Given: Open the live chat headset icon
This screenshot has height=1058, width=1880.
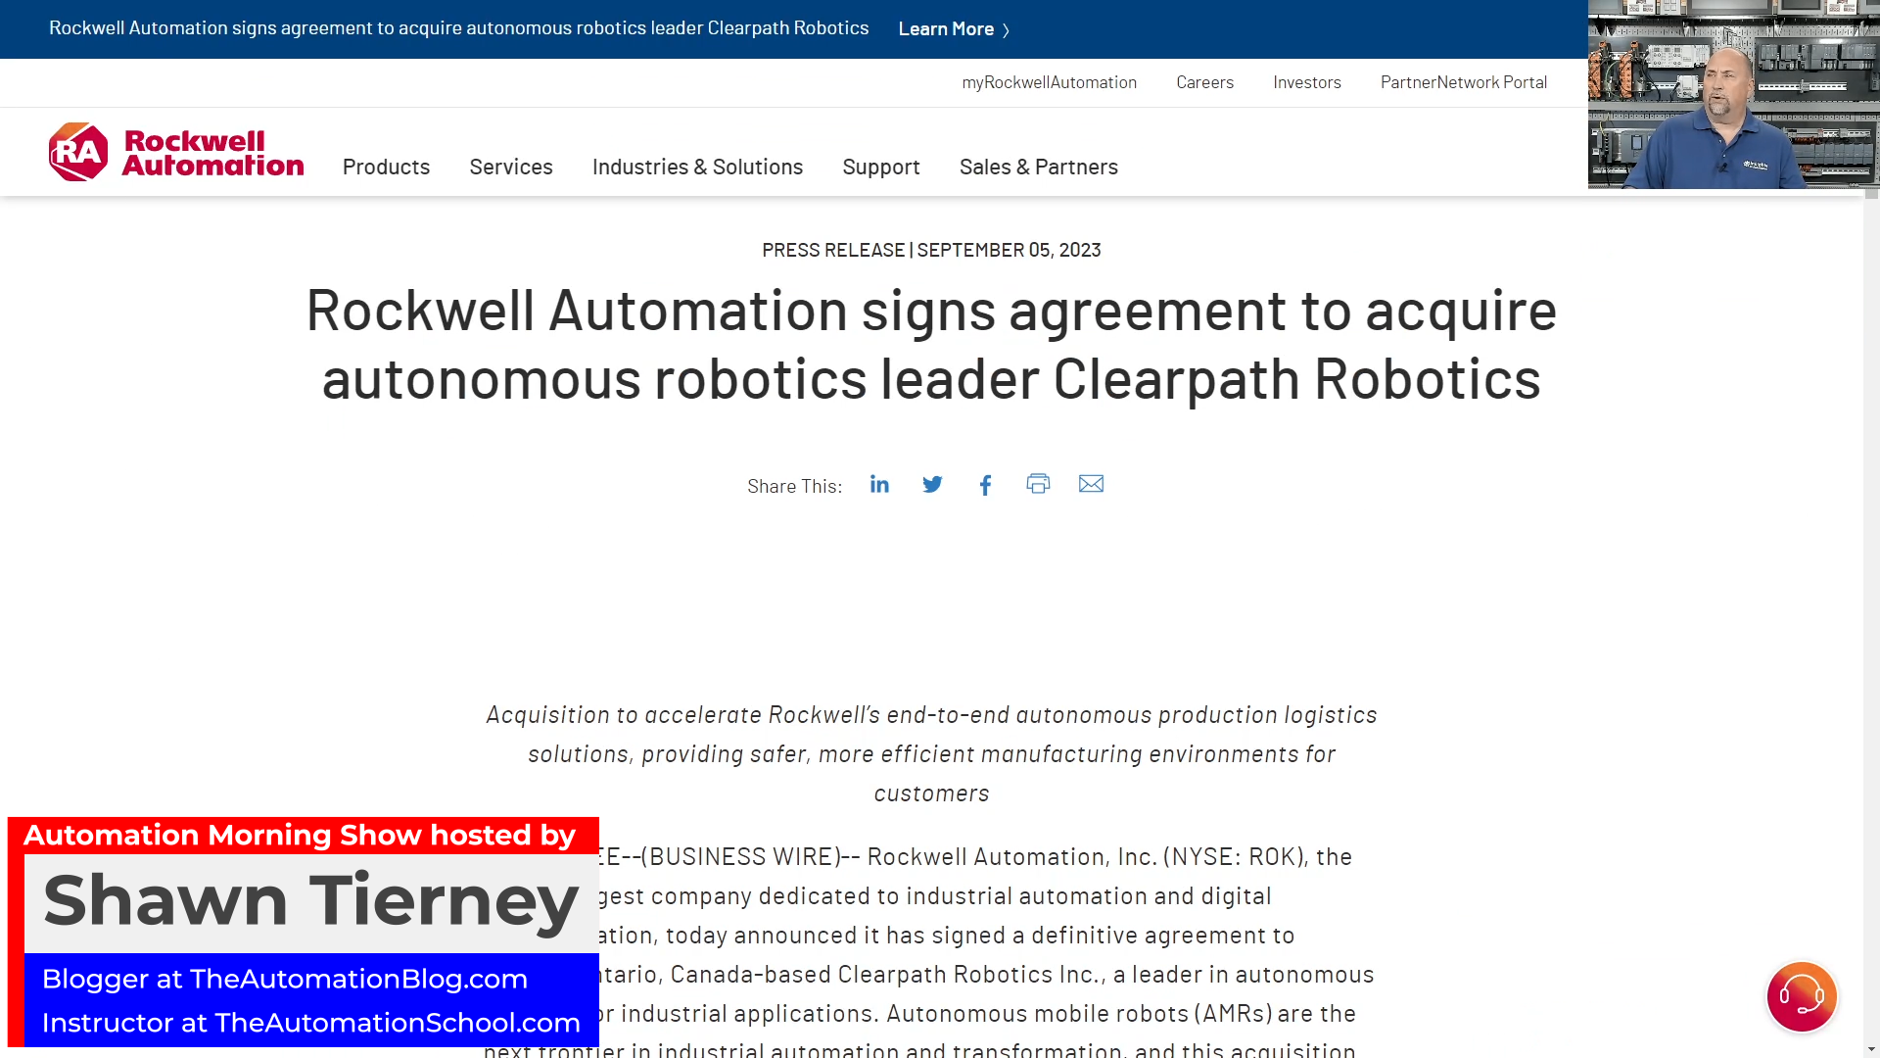Looking at the screenshot, I should point(1802,996).
